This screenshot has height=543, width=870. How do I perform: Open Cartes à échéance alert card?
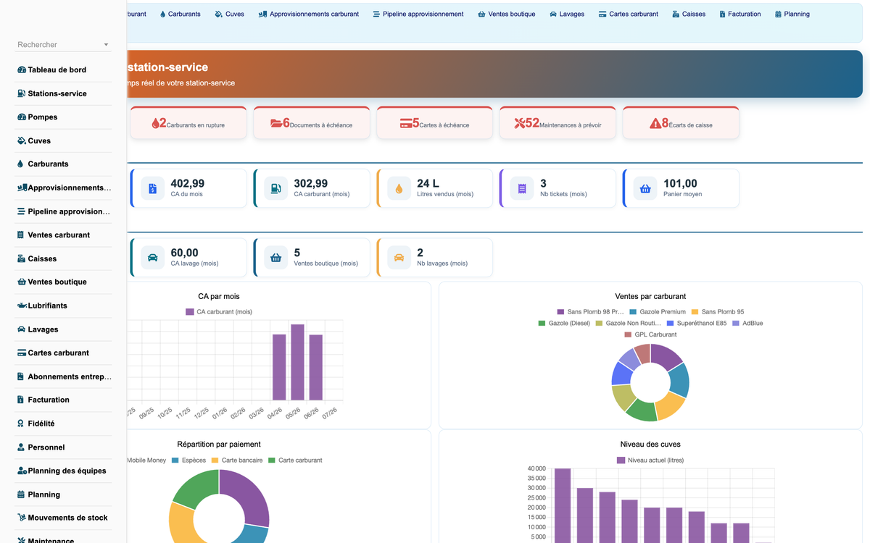coord(435,123)
